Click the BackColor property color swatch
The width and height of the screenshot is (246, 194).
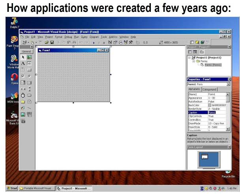coord(210,105)
